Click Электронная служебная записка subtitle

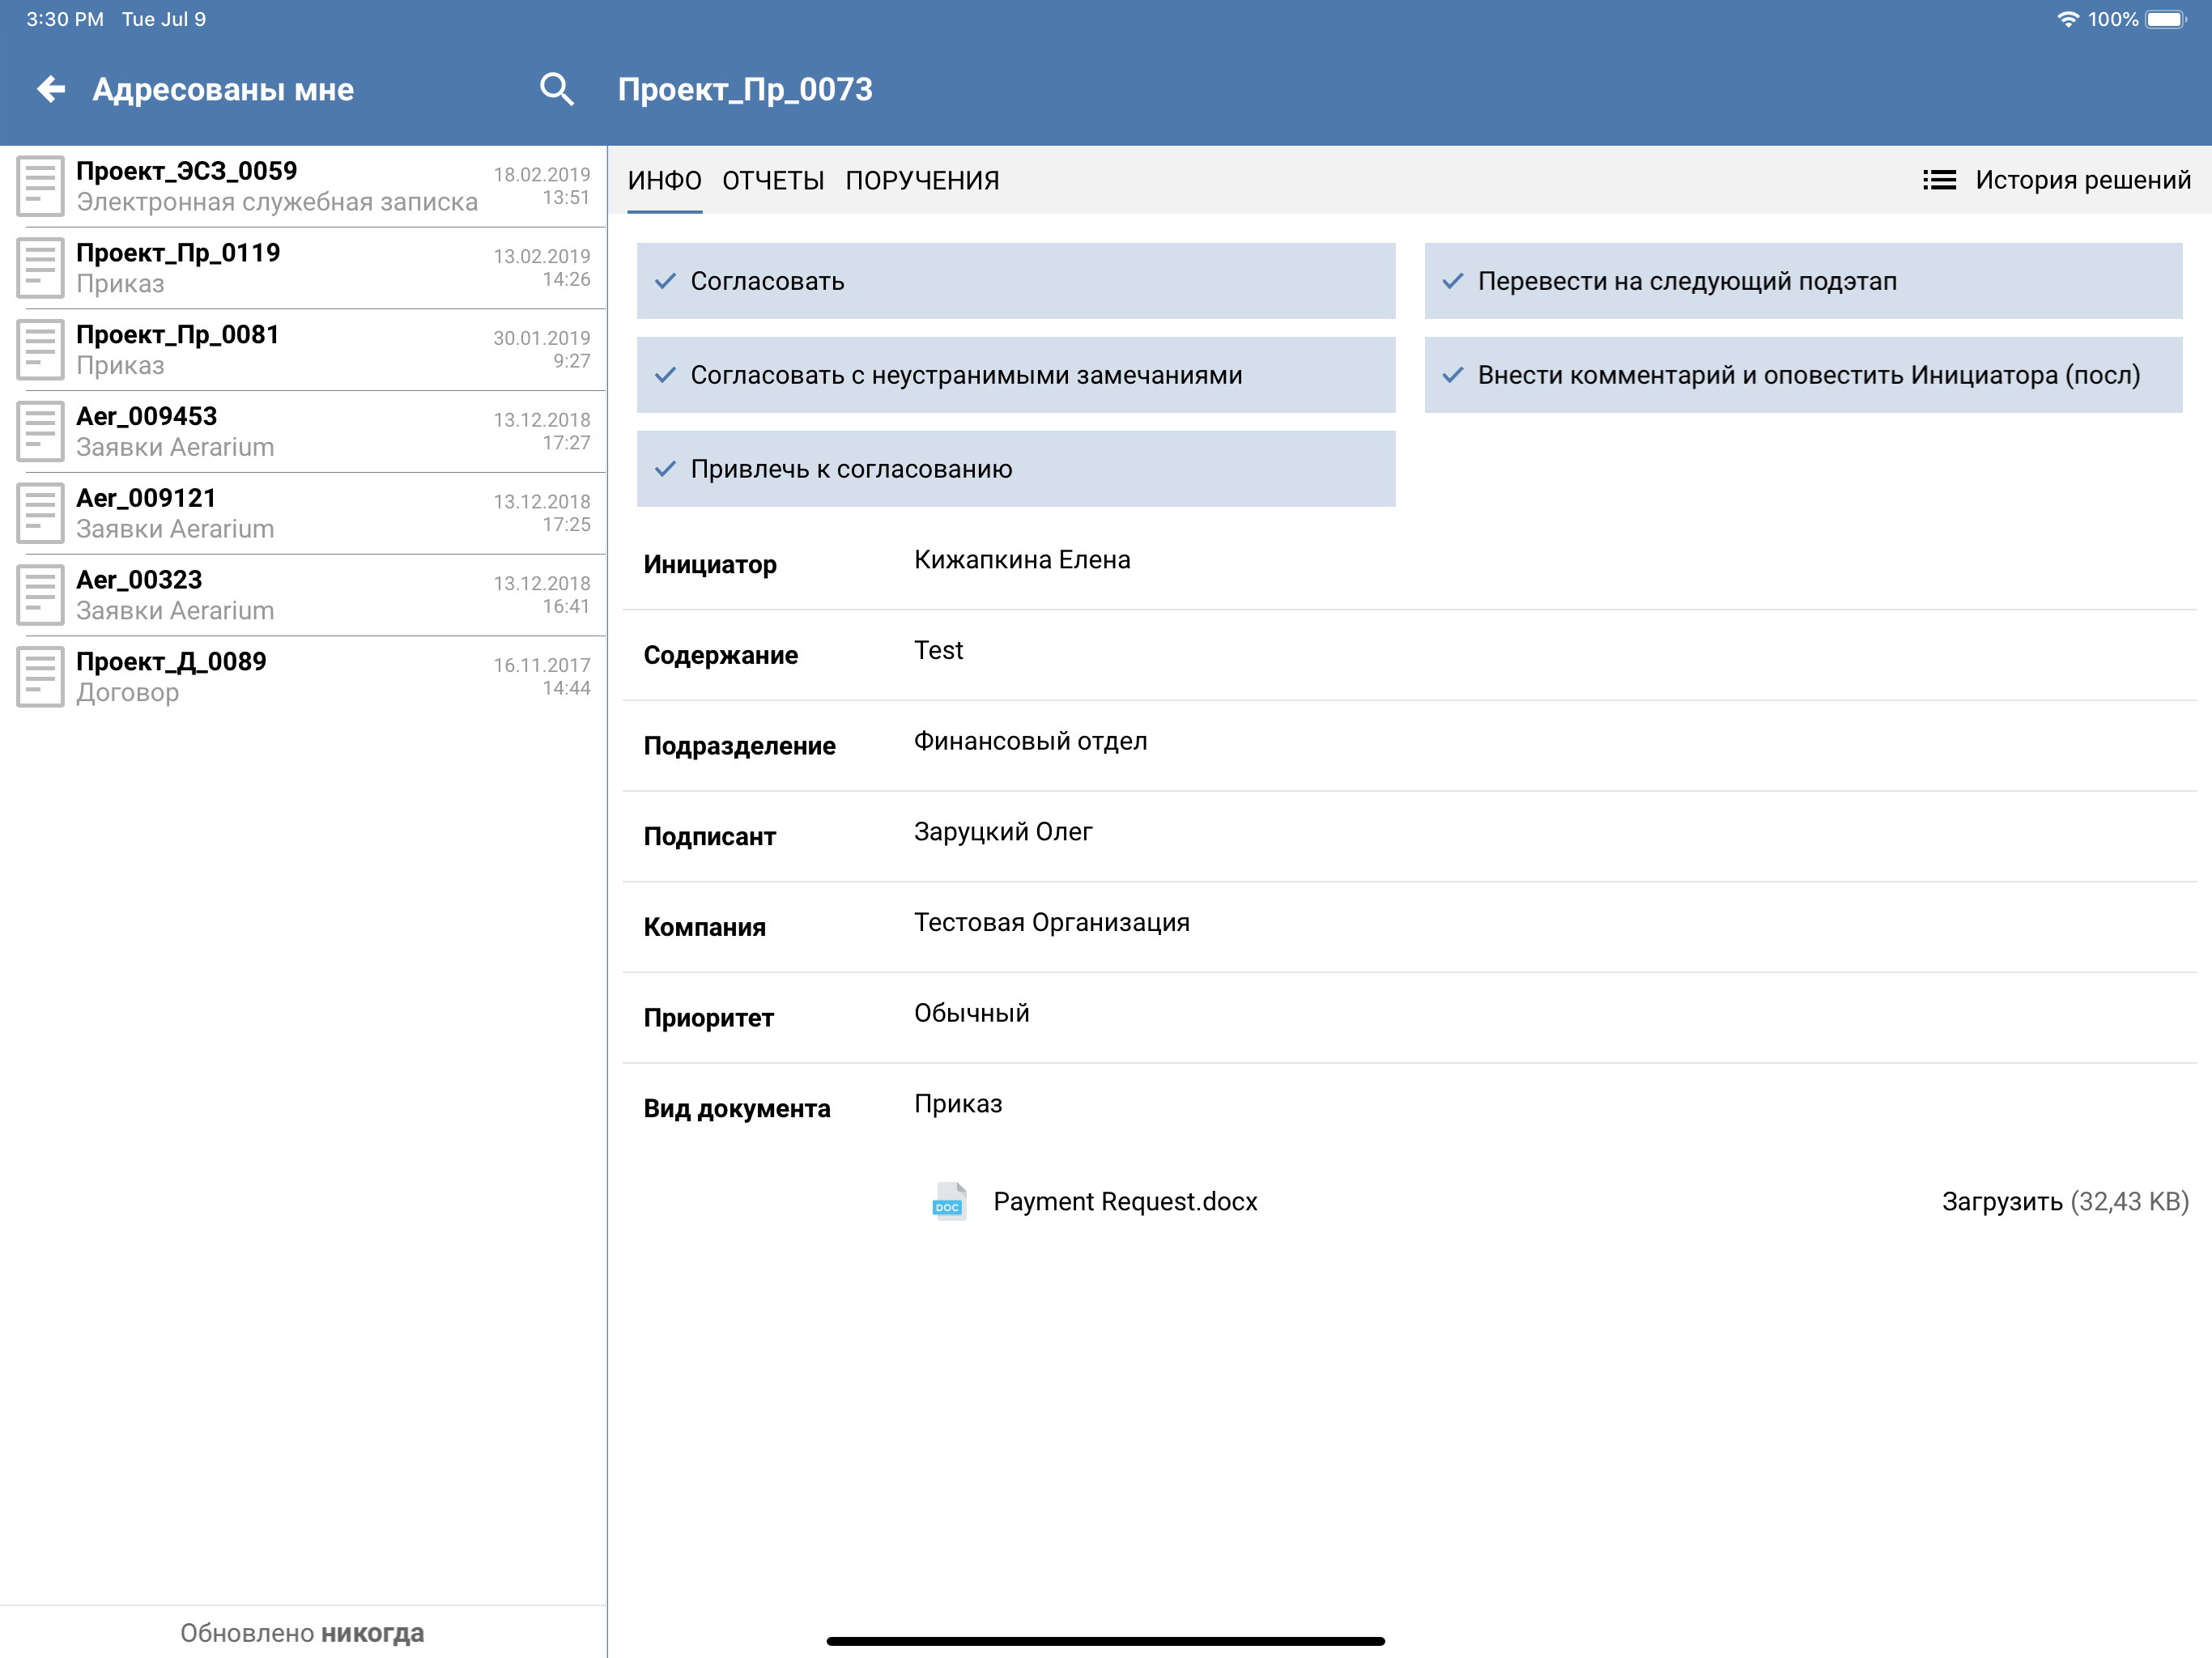(277, 203)
